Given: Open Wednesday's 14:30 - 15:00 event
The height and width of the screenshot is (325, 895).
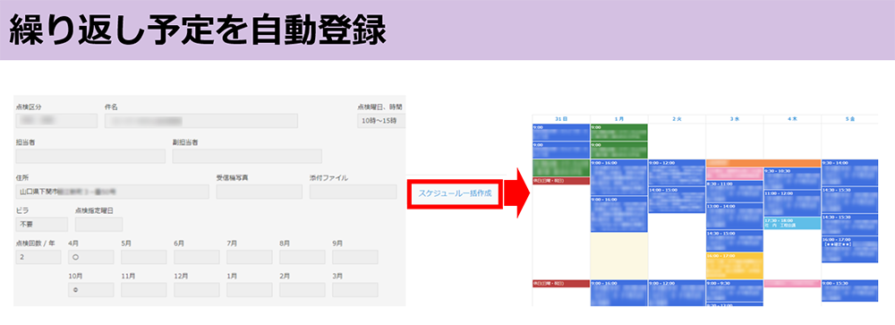Looking at the screenshot, I should (x=735, y=241).
